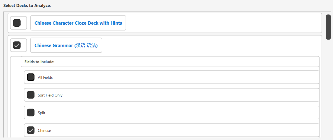Click the Chinese field label text
Image resolution: width=333 pixels, height=140 pixels.
44,130
